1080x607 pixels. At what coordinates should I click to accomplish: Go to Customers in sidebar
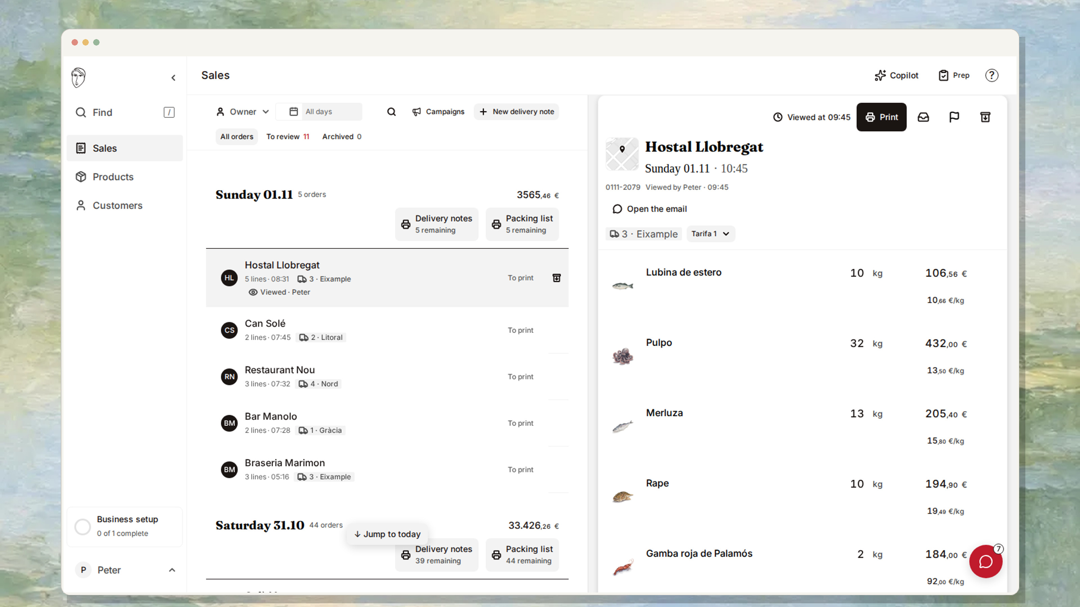pyautogui.click(x=125, y=205)
